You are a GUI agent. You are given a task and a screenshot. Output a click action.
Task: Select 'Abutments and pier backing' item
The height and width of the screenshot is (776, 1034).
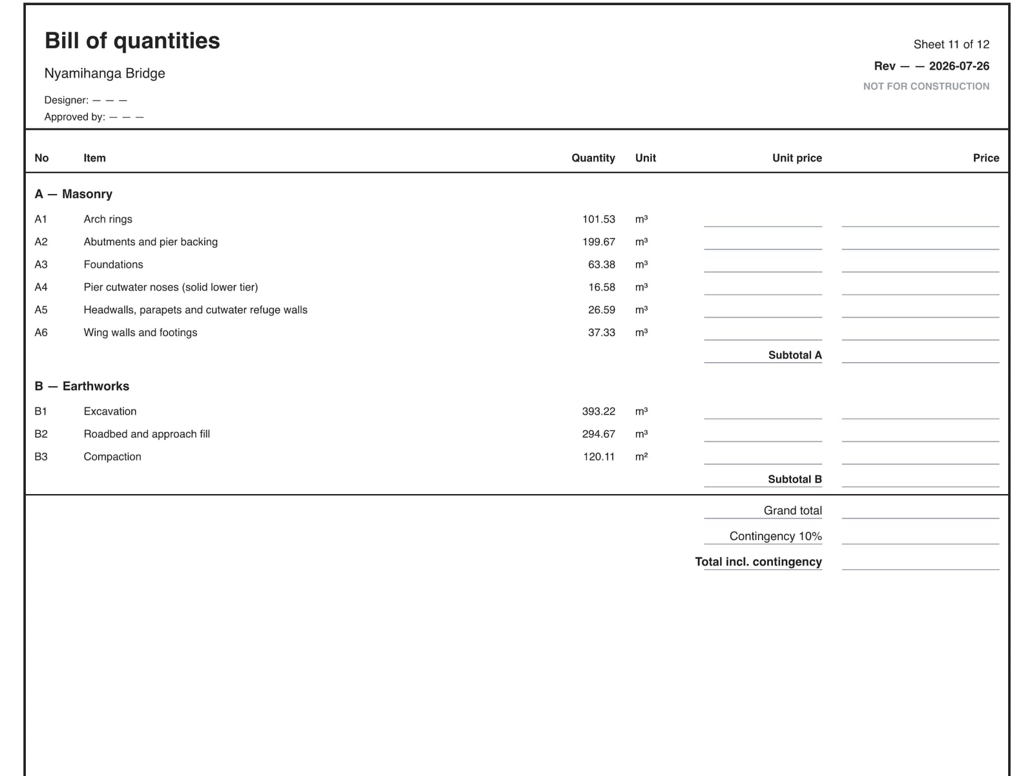pyautogui.click(x=151, y=242)
